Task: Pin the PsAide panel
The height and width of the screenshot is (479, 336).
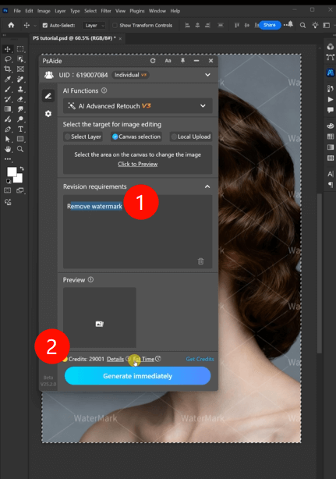Action: tap(182, 61)
